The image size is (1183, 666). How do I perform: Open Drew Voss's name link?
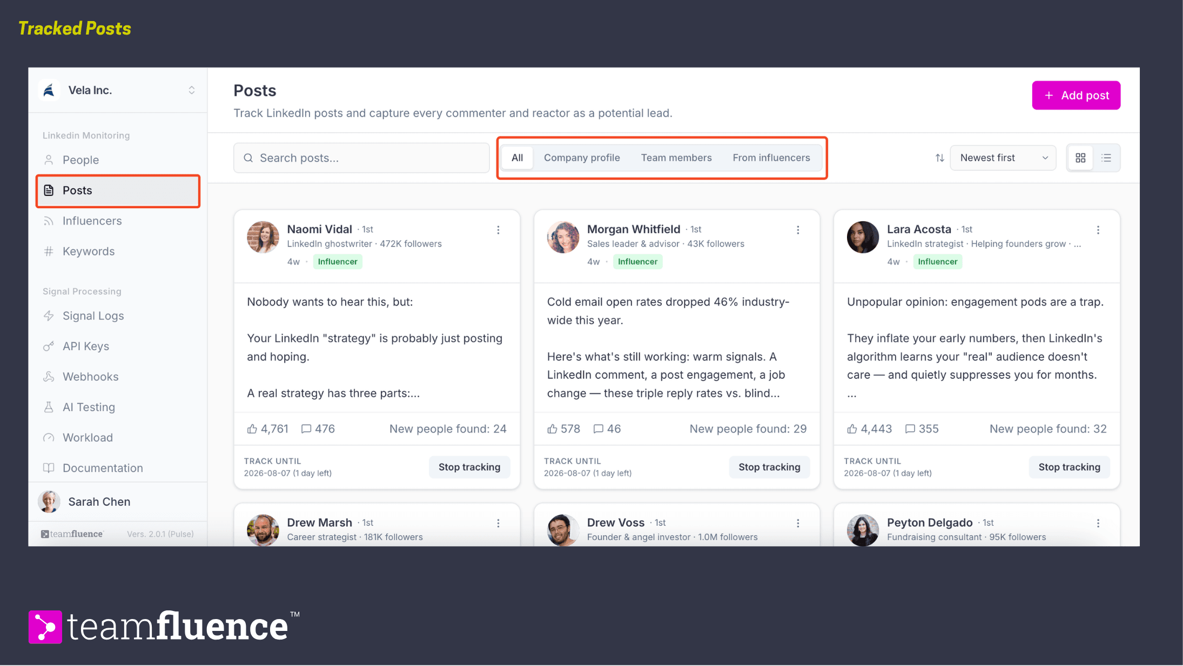(x=616, y=522)
